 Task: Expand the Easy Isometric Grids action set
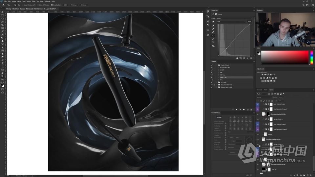217,85
